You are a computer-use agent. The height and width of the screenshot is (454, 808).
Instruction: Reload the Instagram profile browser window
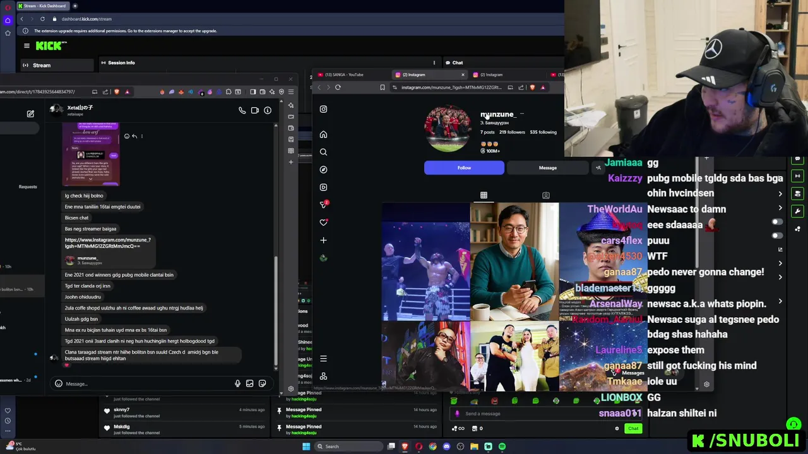pos(338,87)
